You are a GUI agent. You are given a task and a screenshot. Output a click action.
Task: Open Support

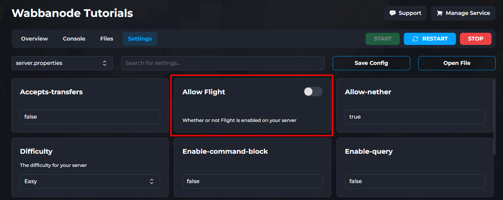(405, 13)
